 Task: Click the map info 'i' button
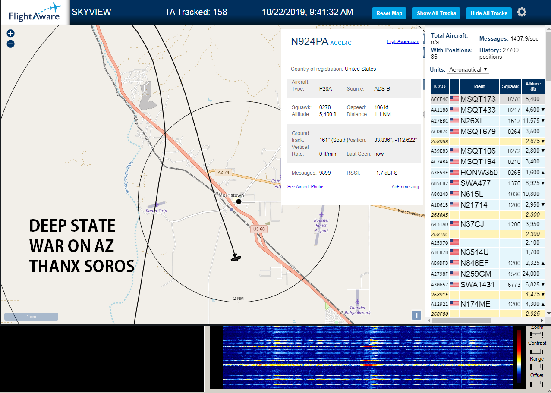[x=416, y=315]
